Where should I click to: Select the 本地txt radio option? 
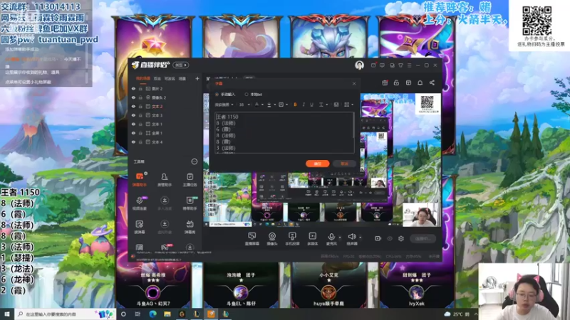point(247,95)
